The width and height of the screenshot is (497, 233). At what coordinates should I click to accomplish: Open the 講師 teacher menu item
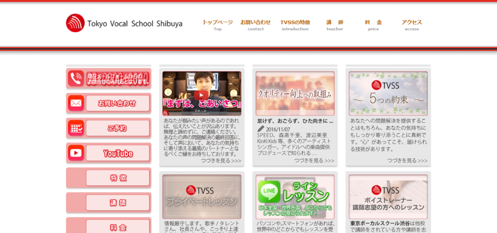[334, 25]
